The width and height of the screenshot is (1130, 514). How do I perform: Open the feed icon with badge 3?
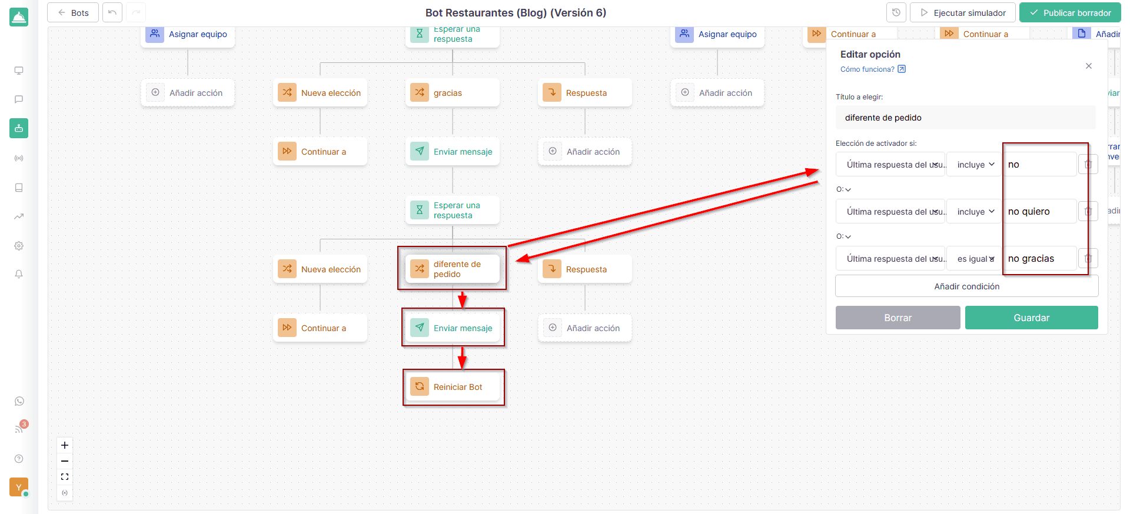pos(19,429)
